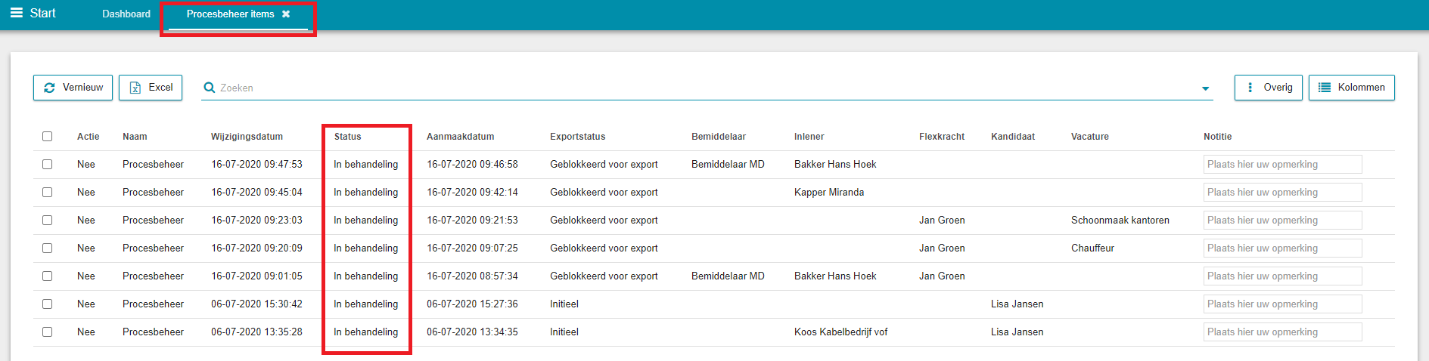Open Overig three-dots menu

click(1250, 88)
